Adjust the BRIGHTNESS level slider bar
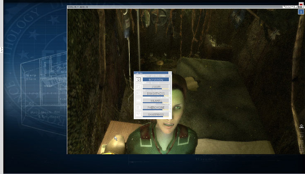This screenshot has width=305, height=174. (156, 96)
